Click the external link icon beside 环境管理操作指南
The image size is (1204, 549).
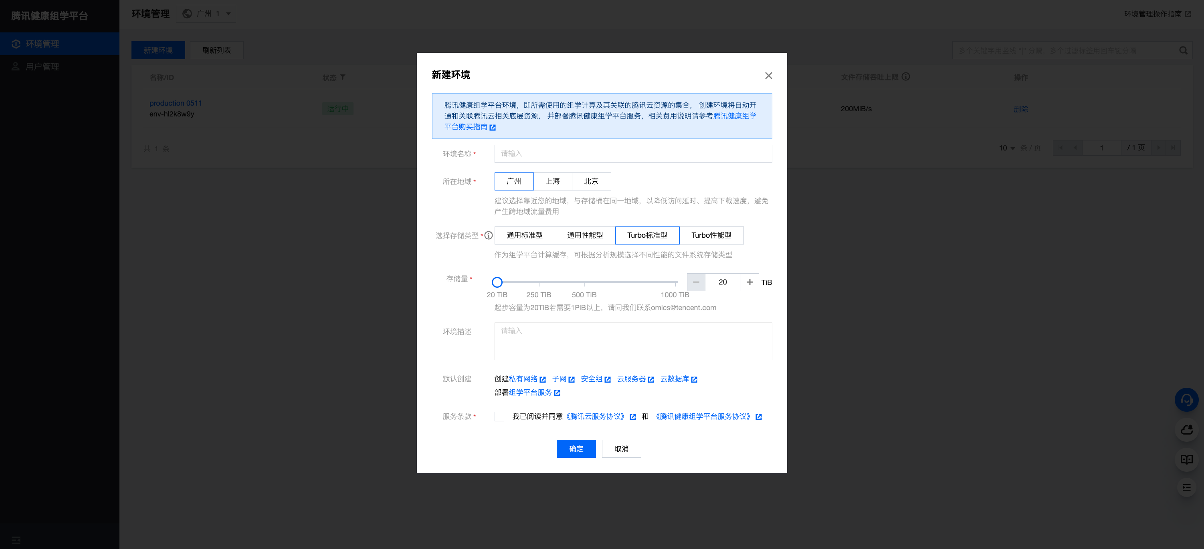pyautogui.click(x=1188, y=14)
